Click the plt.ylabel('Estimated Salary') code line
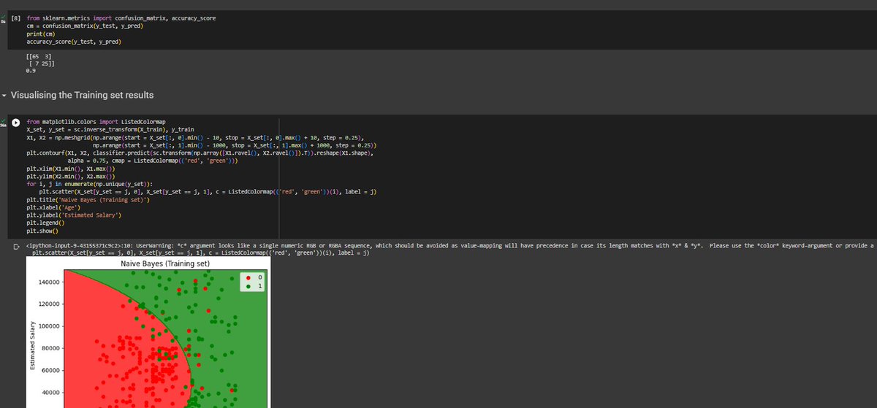 [74, 215]
